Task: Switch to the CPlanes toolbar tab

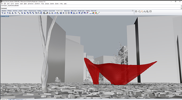Action: point(9,11)
